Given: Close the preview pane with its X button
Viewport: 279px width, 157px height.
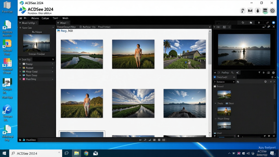Looking at the screenshot, I should click(x=274, y=27).
